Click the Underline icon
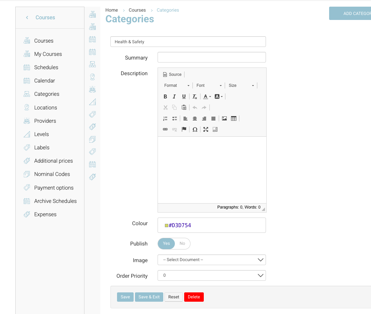The image size is (371, 314). [184, 96]
